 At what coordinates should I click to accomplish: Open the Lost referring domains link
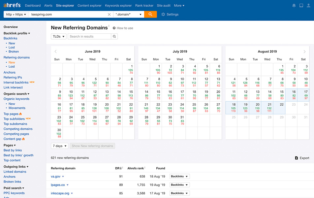click(12, 67)
